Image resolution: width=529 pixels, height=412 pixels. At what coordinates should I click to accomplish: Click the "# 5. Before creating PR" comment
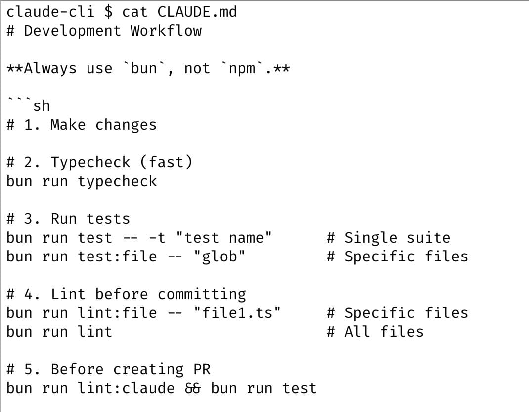[x=108, y=369]
